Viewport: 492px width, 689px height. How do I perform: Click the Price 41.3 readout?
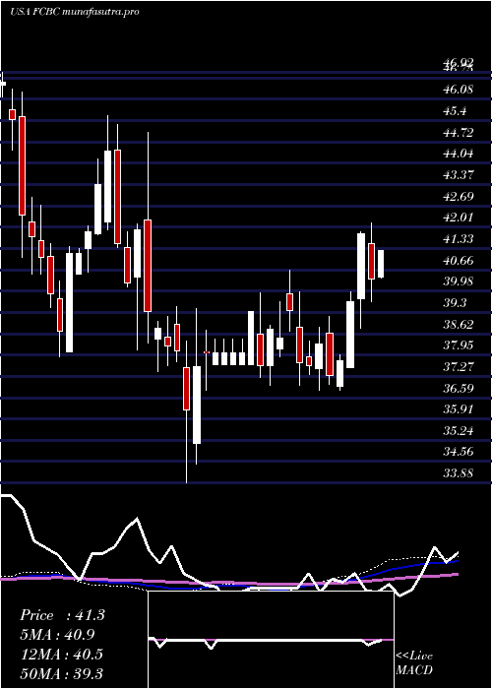pyautogui.click(x=62, y=615)
